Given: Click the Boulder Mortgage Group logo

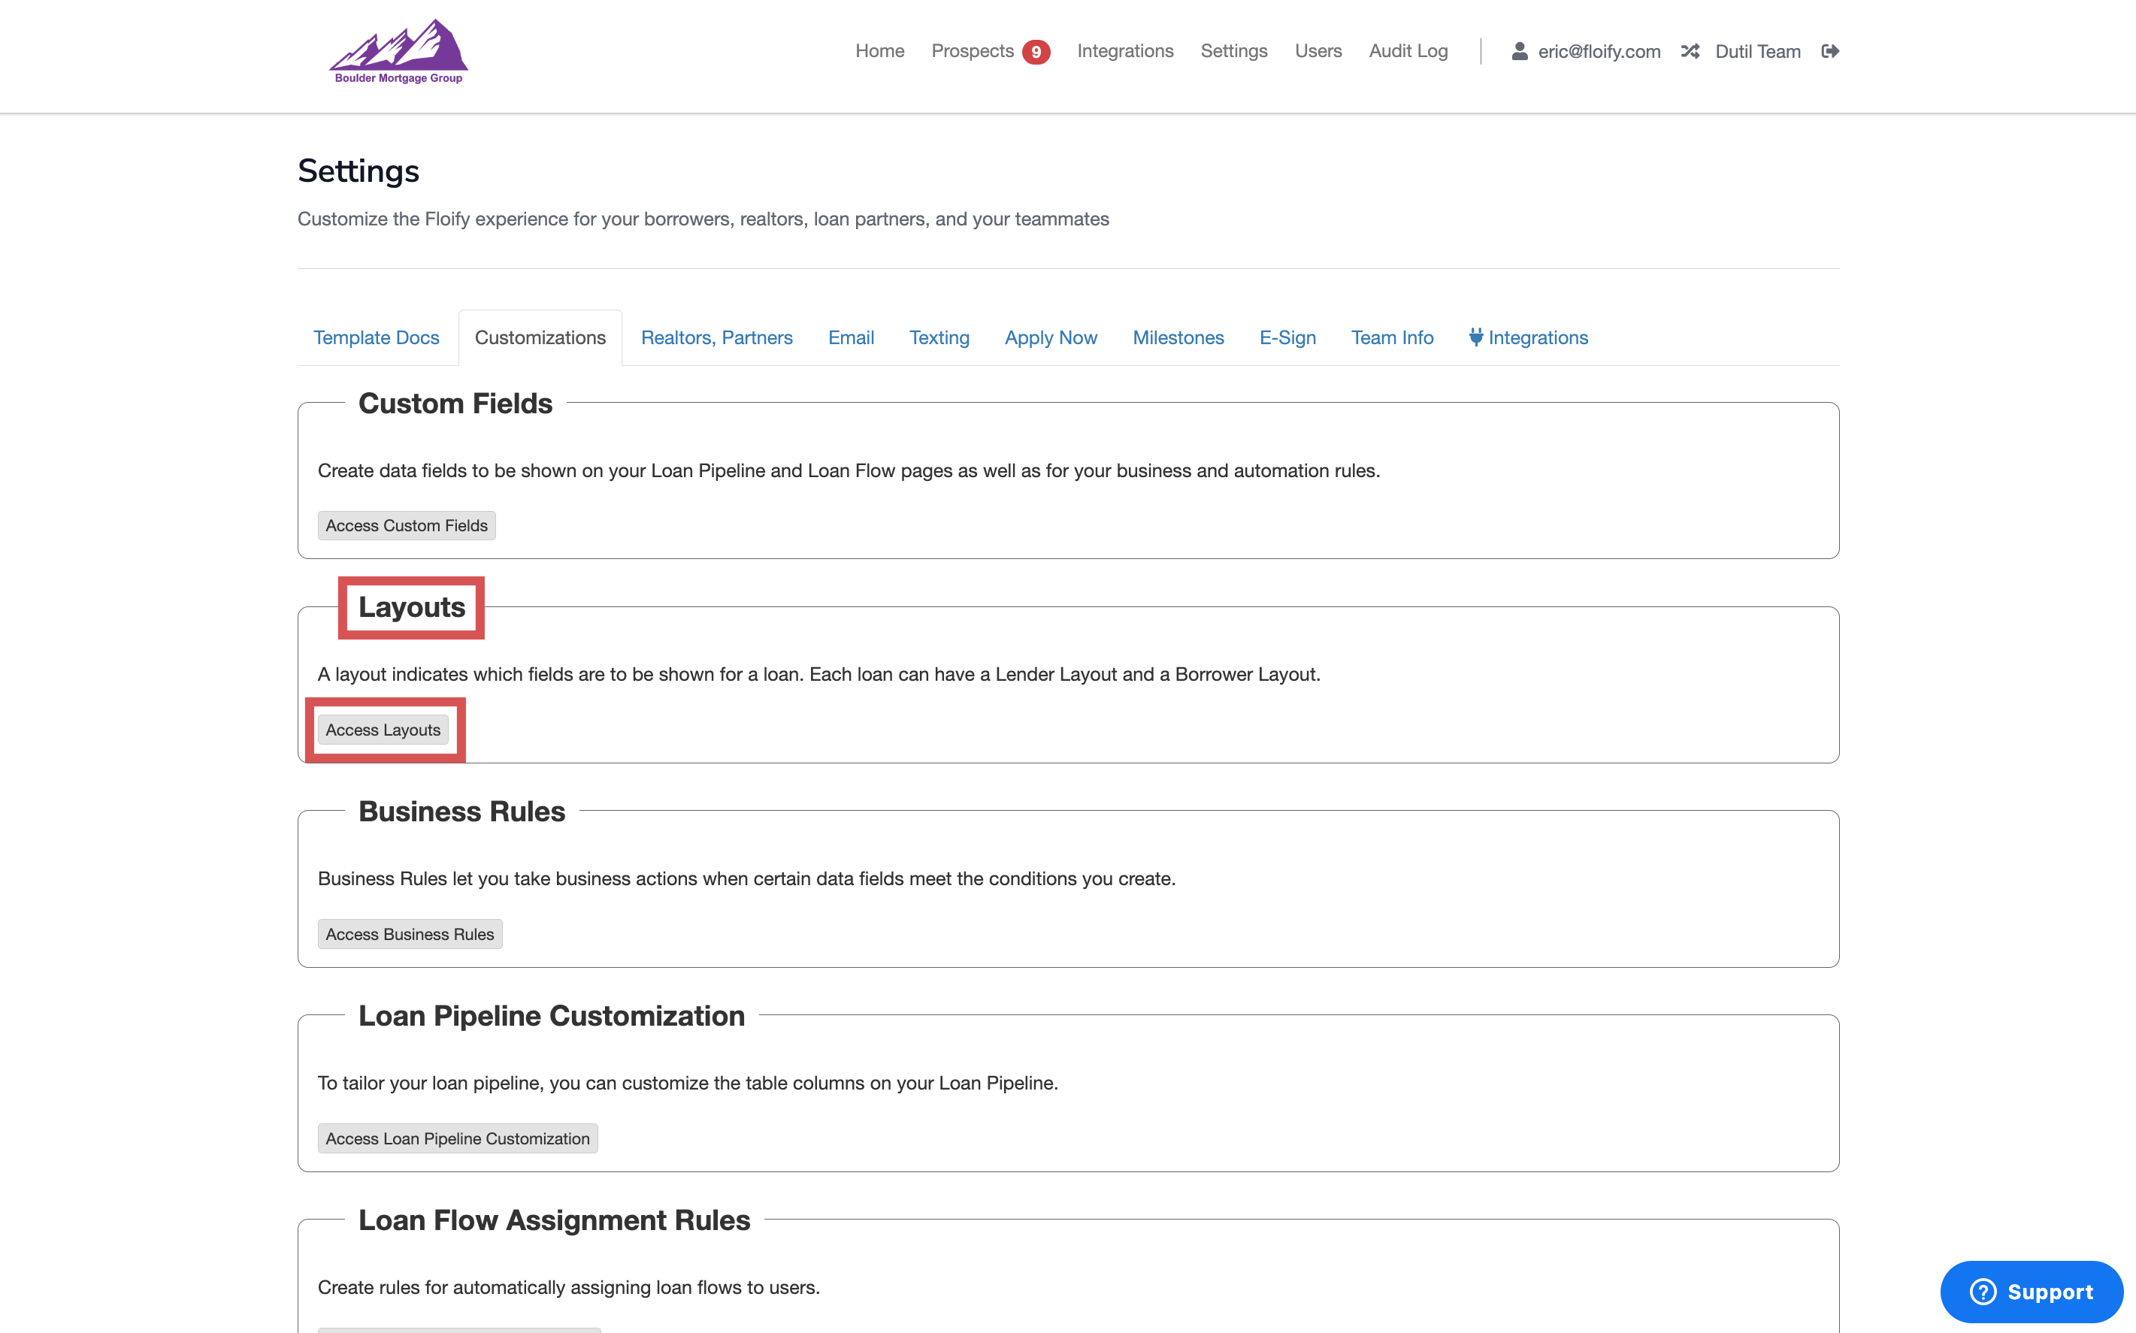Looking at the screenshot, I should point(398,51).
